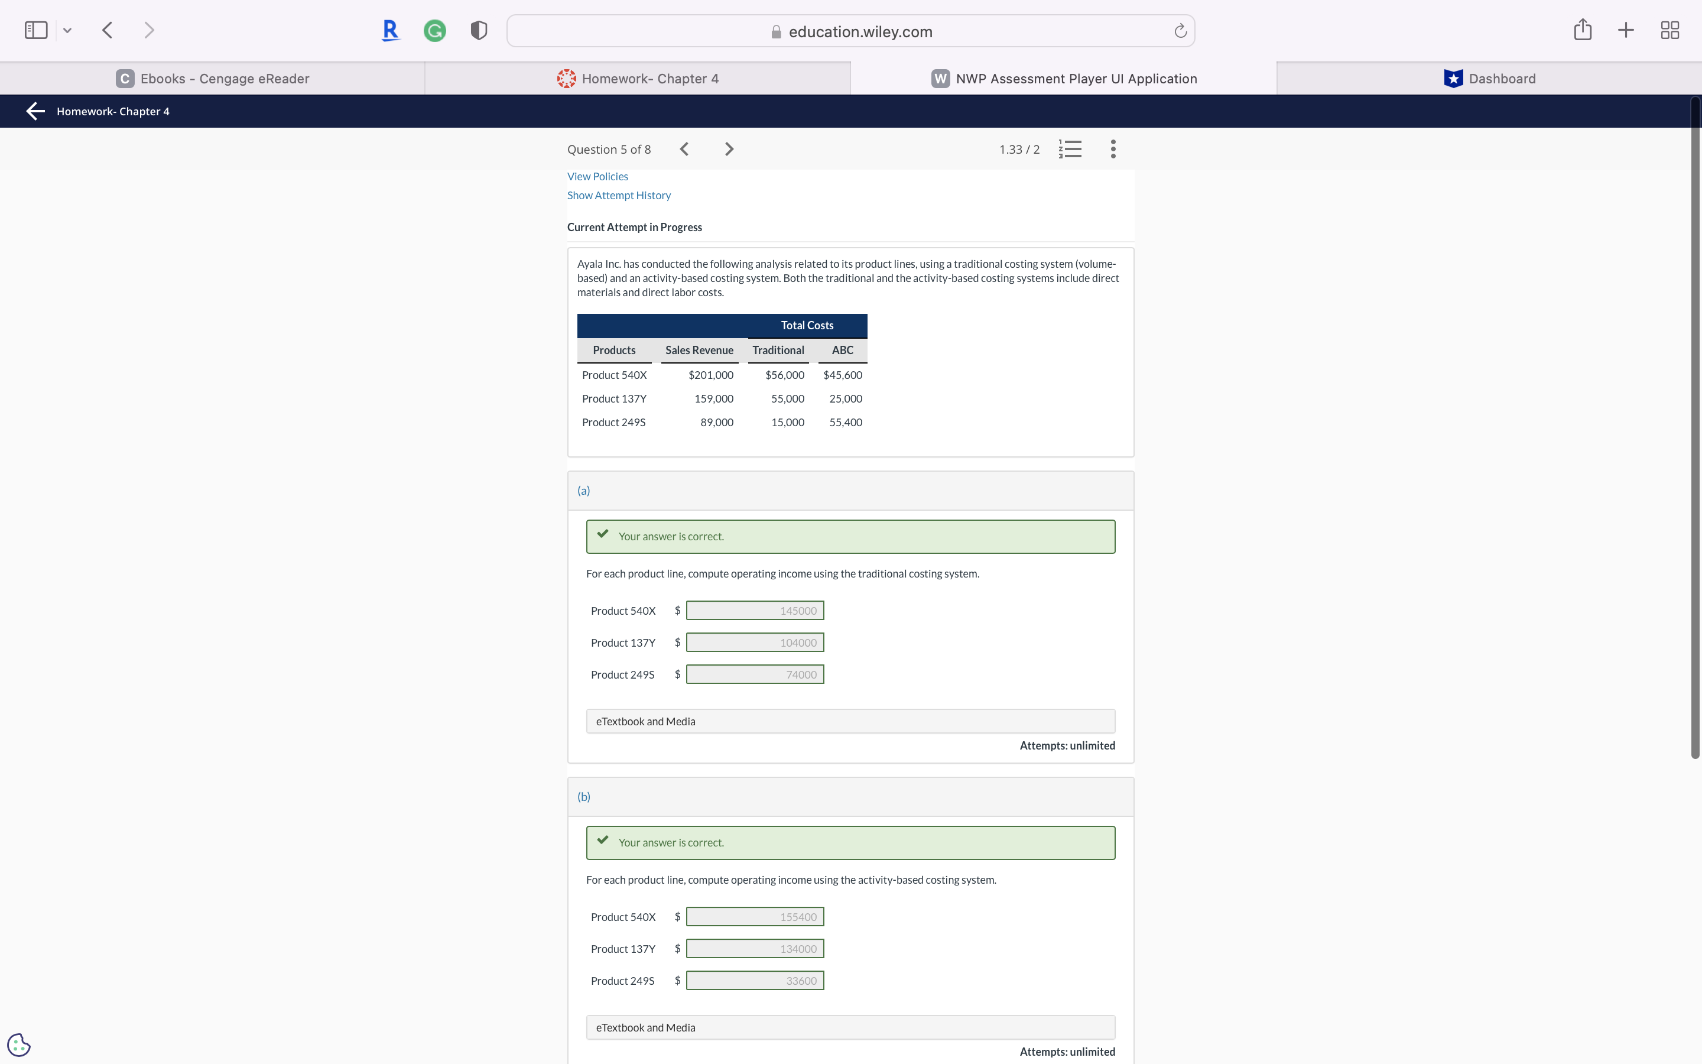Click the Show Attempt History link
The height and width of the screenshot is (1064, 1702).
click(x=619, y=195)
